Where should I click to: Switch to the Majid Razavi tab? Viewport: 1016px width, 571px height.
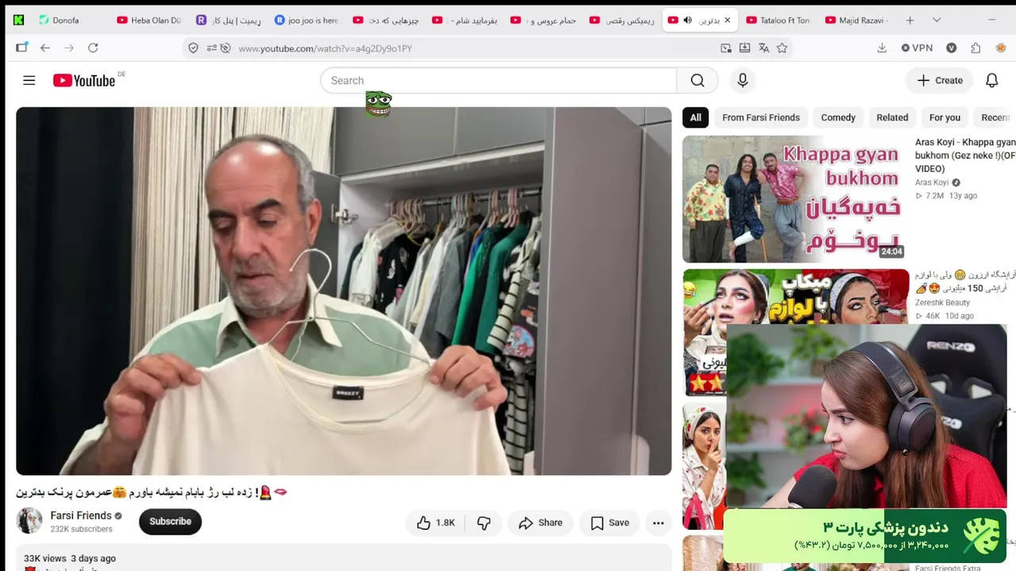pyautogui.click(x=857, y=20)
